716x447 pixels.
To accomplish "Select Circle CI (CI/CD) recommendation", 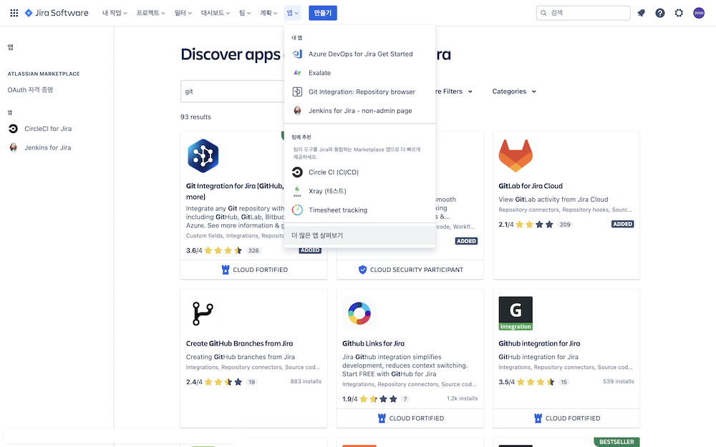I will click(x=360, y=172).
